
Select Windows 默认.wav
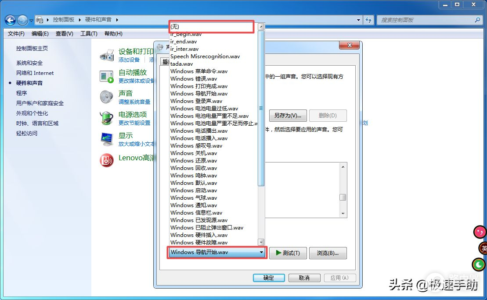click(x=214, y=183)
